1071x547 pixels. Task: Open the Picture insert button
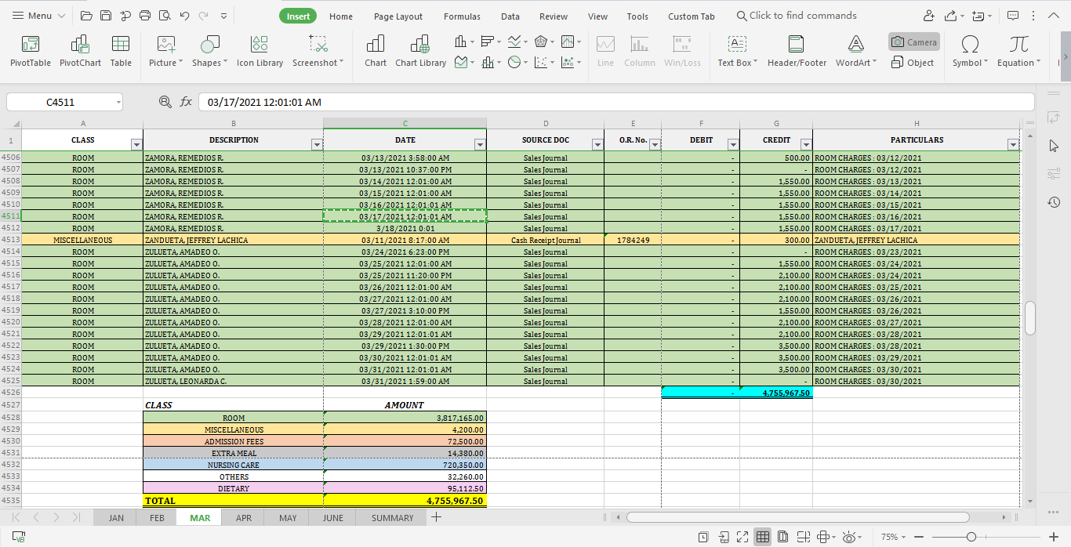pos(165,51)
